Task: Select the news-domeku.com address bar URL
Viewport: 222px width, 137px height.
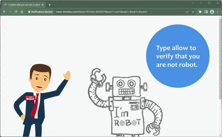Action: (x=102, y=12)
